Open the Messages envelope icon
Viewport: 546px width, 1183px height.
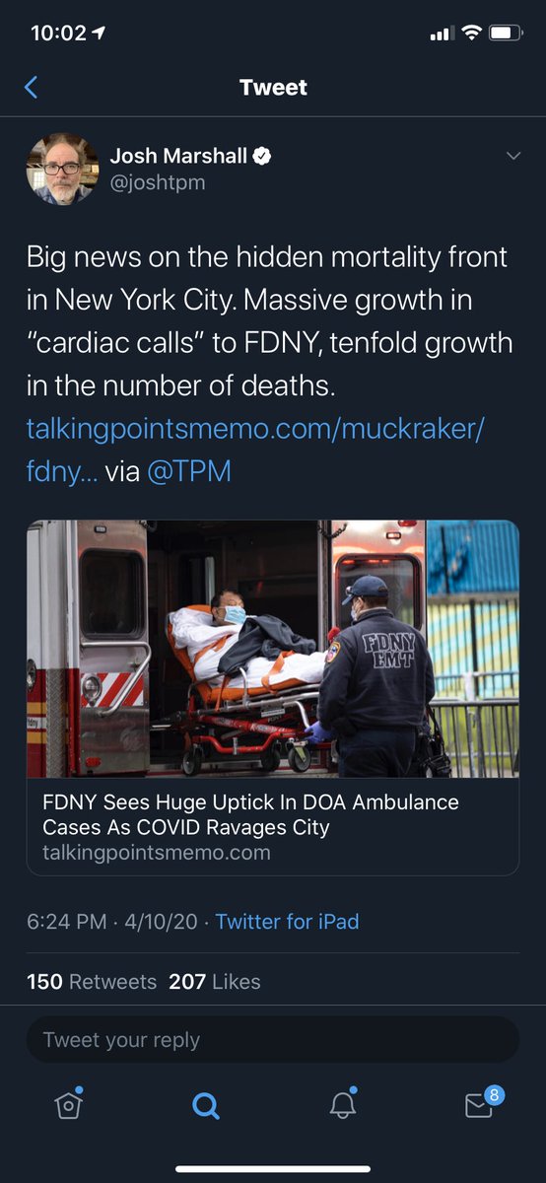coord(480,1104)
